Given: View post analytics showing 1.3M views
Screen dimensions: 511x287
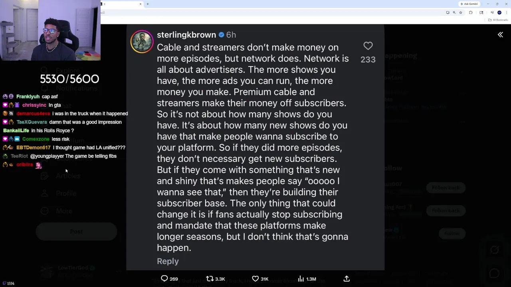Looking at the screenshot, I should 301,279.
